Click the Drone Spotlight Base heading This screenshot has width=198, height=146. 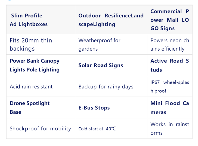(30, 107)
